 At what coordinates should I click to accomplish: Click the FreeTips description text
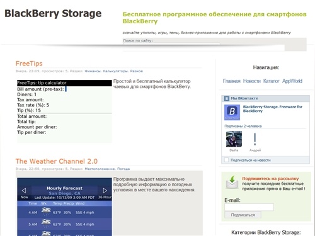pyautogui.click(x=152, y=84)
